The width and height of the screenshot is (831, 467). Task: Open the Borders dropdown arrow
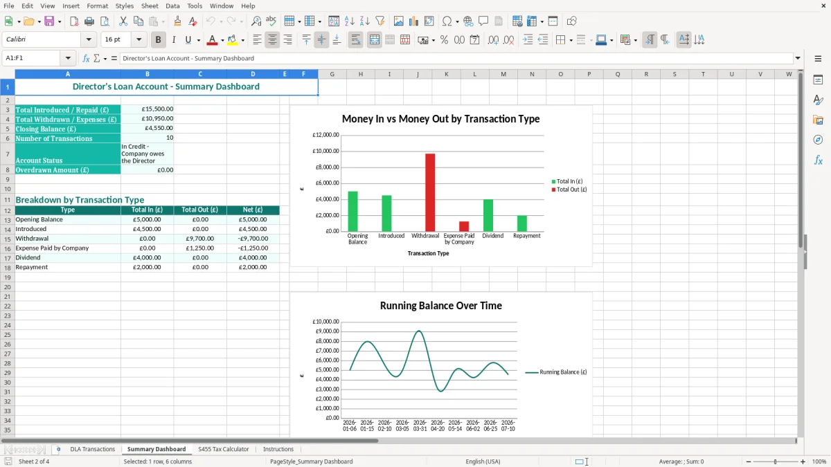coord(570,40)
